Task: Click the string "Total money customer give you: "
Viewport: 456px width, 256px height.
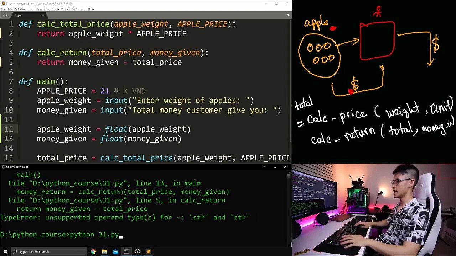Action: [x=202, y=110]
